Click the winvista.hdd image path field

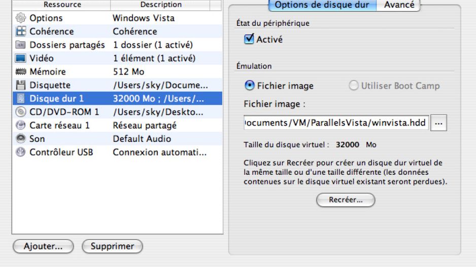[336, 123]
